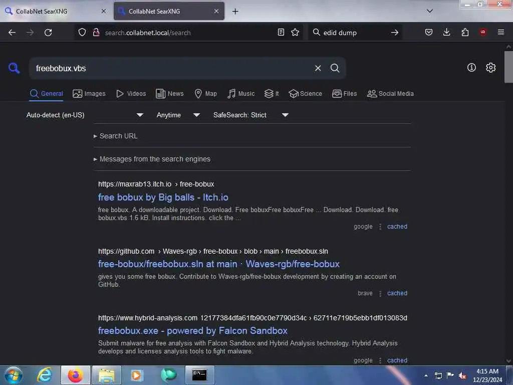Toggle reader view icon
This screenshot has height=385, width=513.
point(281,32)
